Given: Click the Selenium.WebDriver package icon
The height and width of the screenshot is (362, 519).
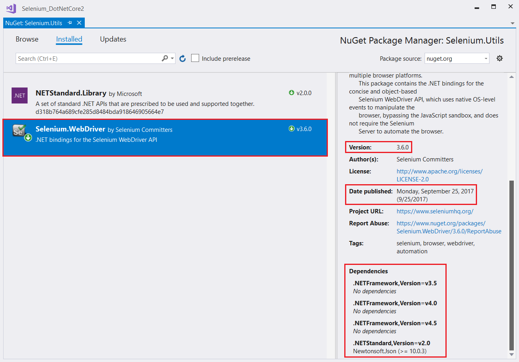Looking at the screenshot, I should pos(21,132).
